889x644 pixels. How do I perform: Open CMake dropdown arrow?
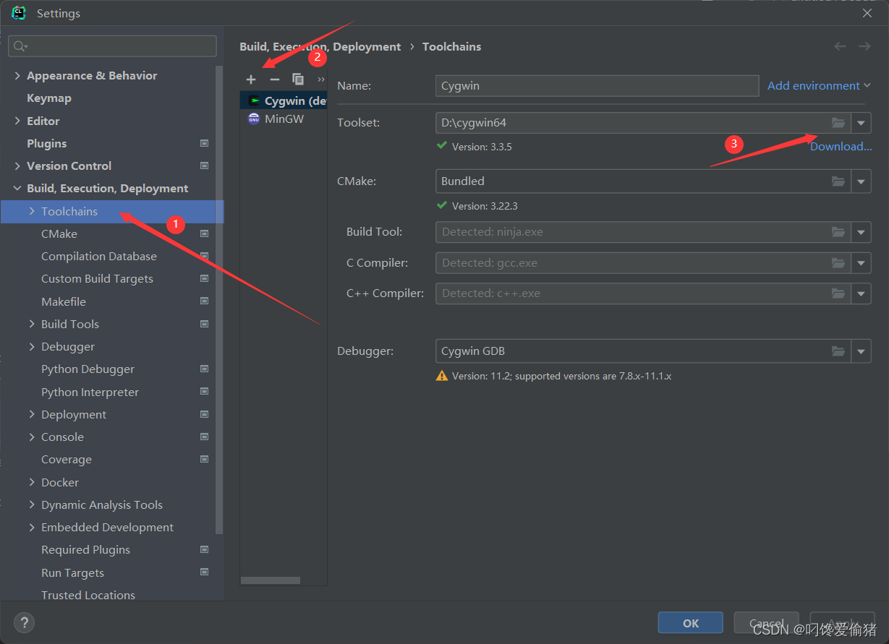(861, 181)
